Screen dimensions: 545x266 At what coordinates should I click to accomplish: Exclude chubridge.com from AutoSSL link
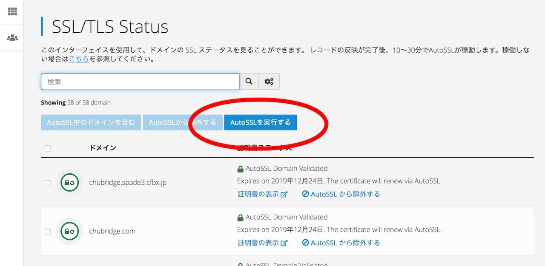[341, 243]
